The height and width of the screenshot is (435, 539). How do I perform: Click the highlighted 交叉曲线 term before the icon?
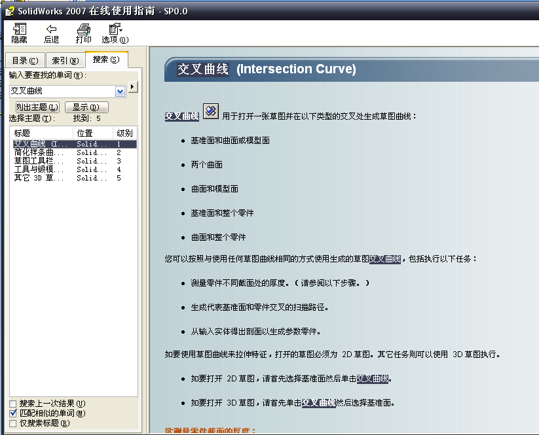pos(181,116)
